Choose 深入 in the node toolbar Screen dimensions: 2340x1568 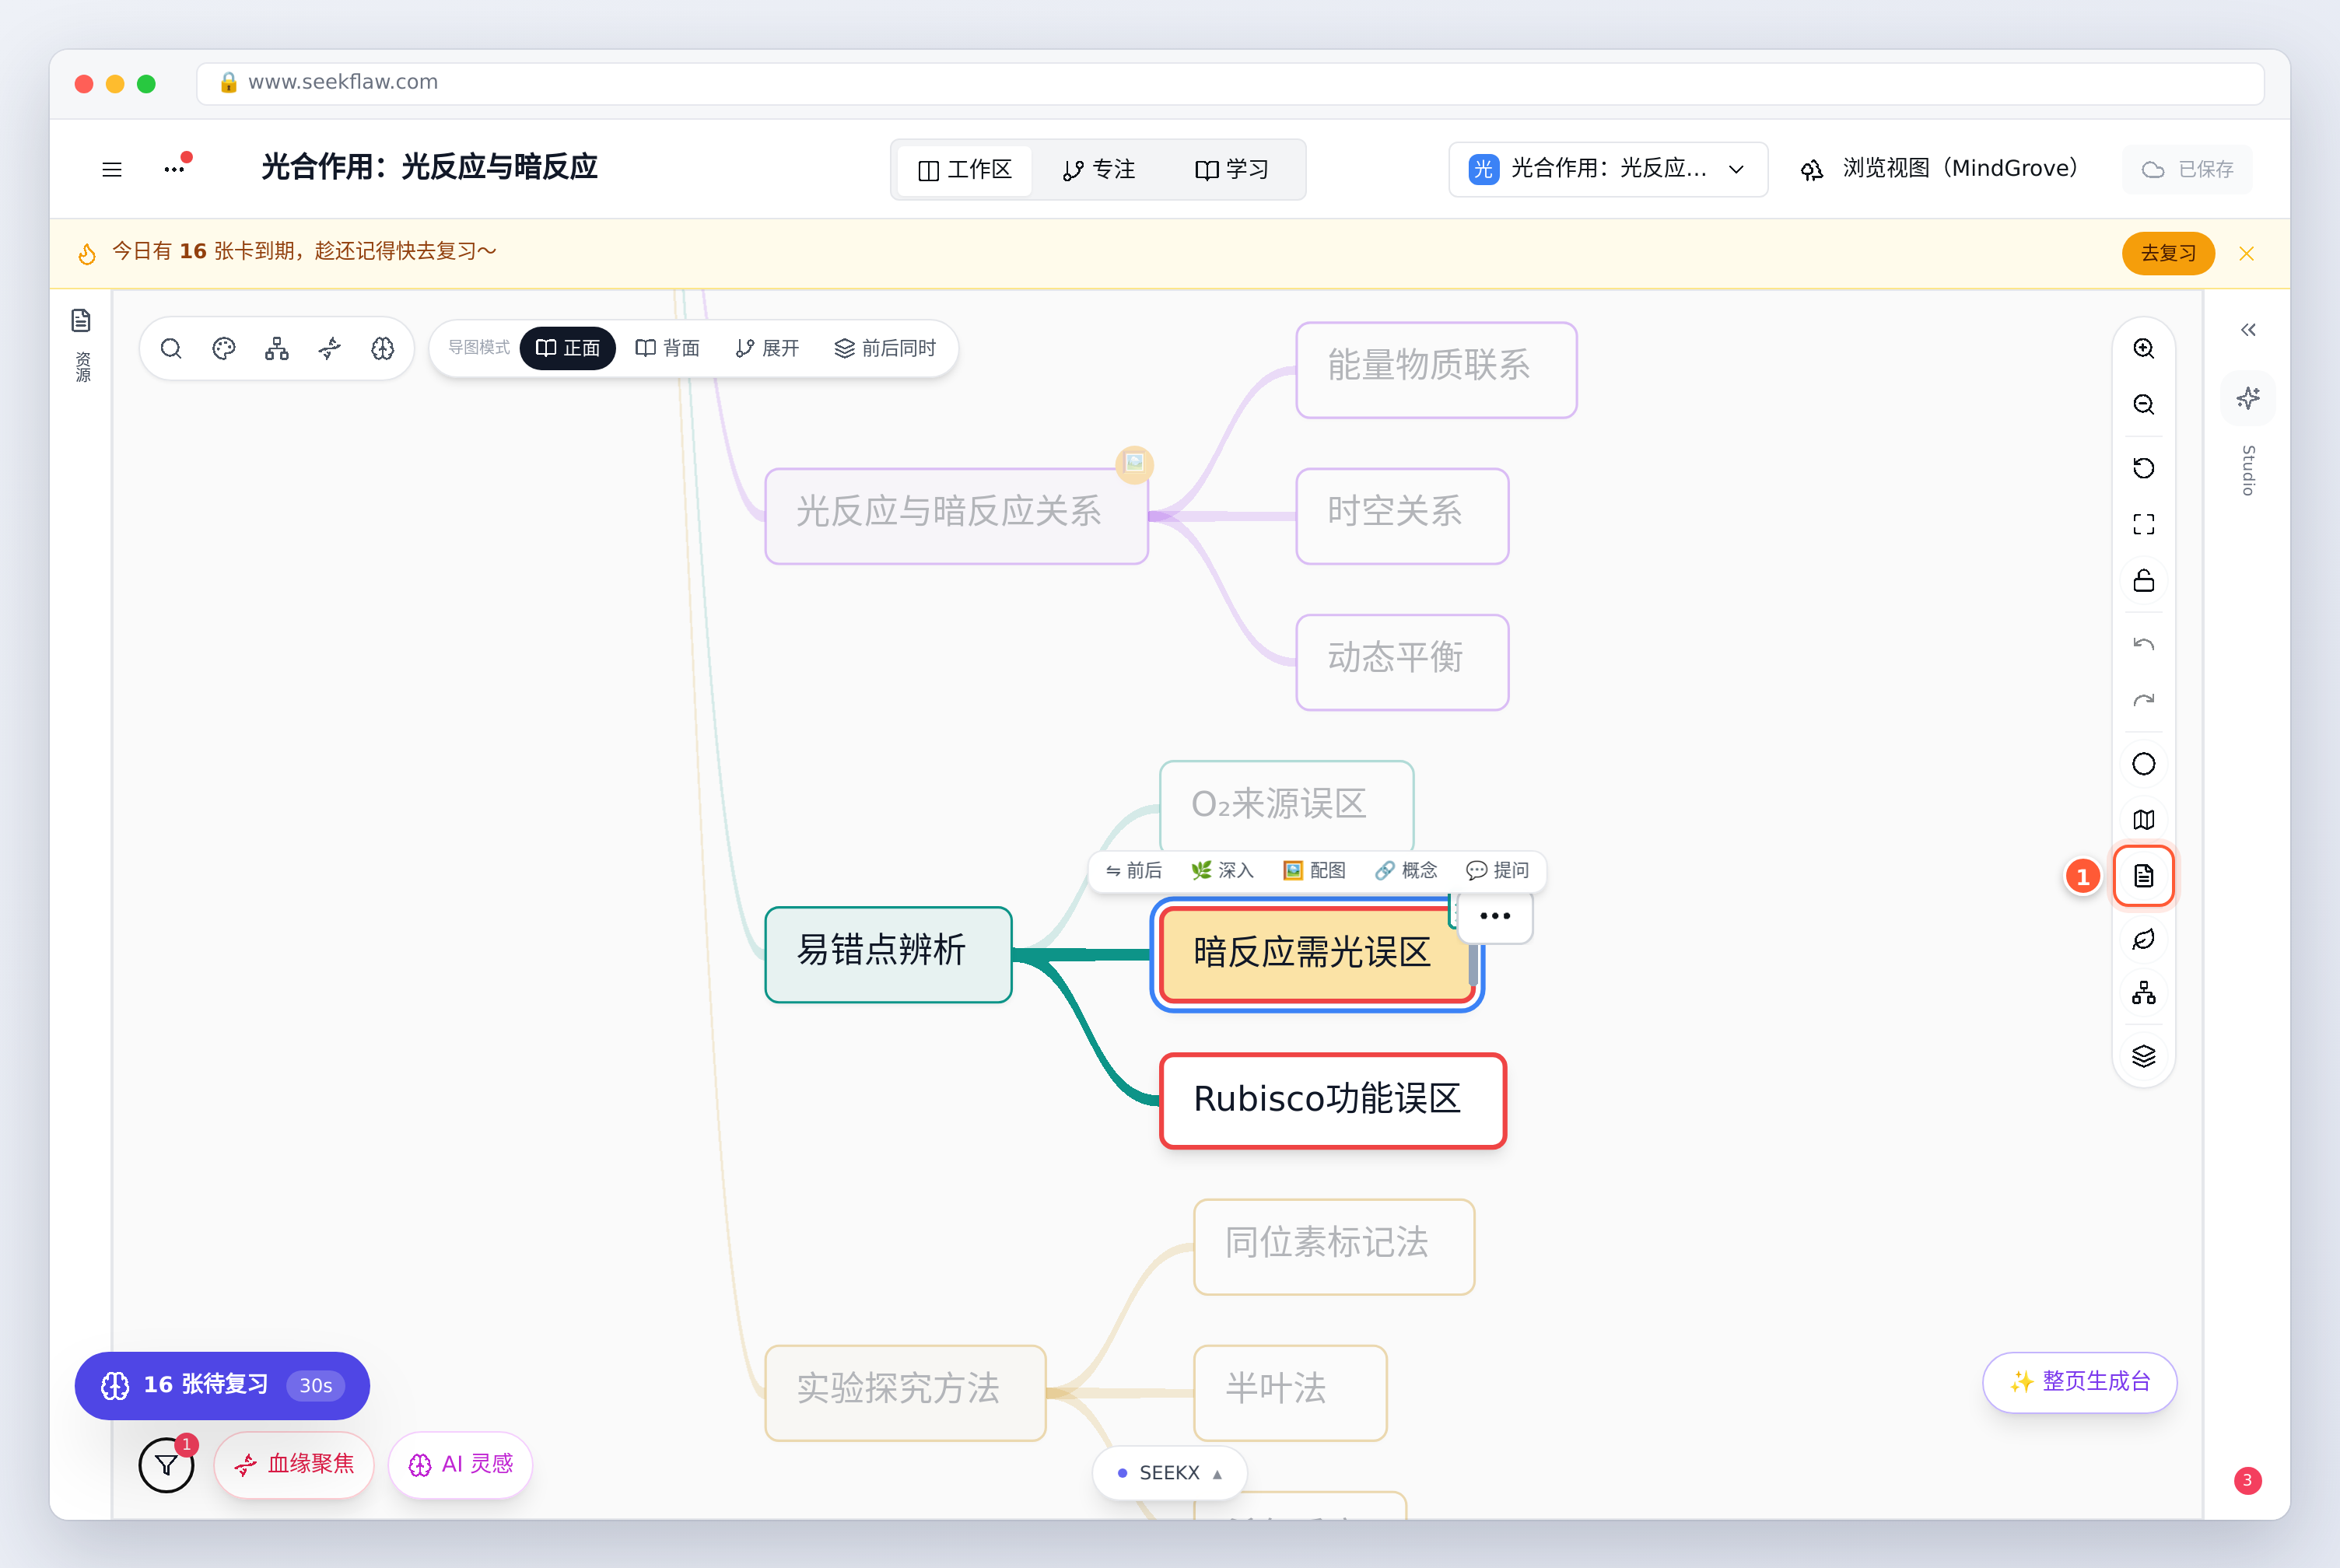[x=1222, y=870]
